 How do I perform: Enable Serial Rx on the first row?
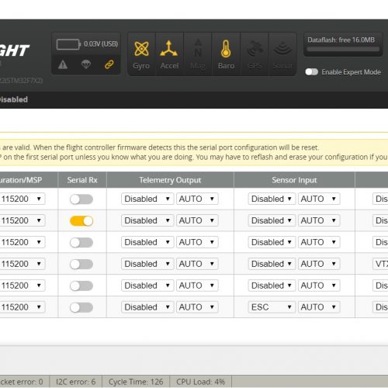pyautogui.click(x=81, y=199)
